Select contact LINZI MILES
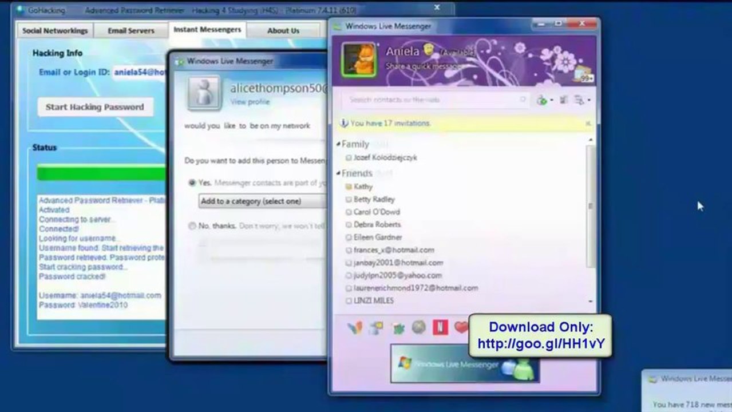 (x=373, y=300)
